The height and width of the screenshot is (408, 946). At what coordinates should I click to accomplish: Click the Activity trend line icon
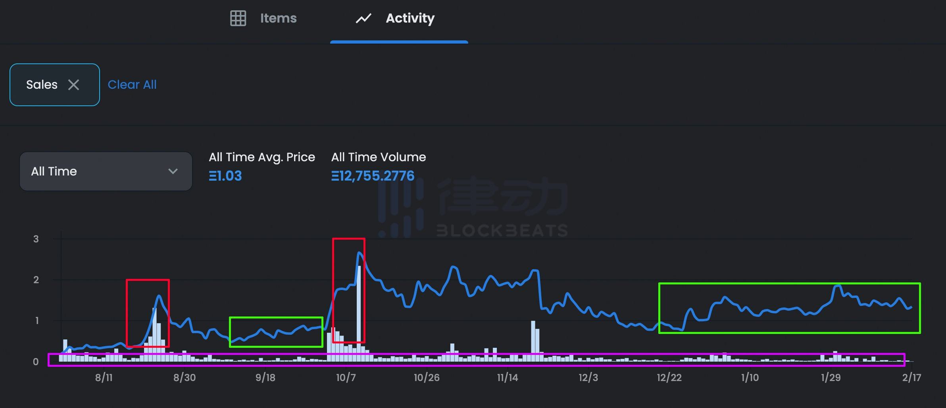tap(363, 18)
